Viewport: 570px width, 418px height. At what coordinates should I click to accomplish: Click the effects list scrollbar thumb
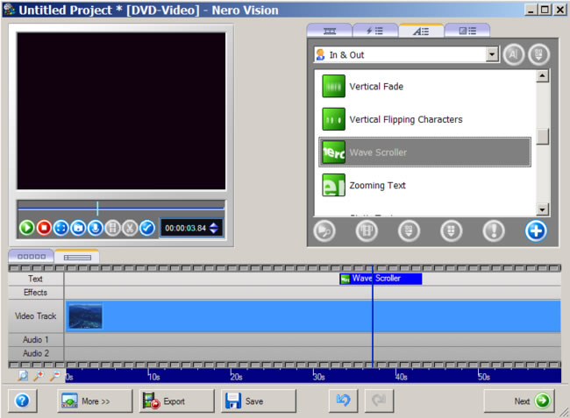pos(542,137)
